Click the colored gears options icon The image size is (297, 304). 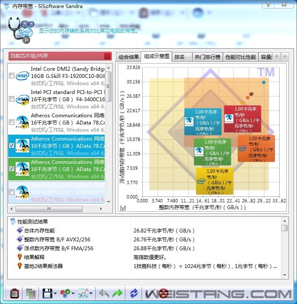point(65,293)
